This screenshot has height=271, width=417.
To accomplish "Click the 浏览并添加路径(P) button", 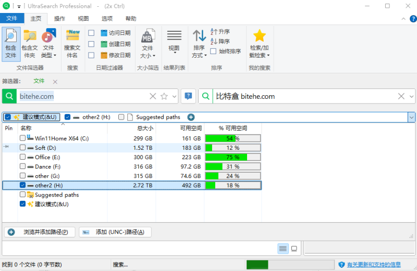I will 40,232.
